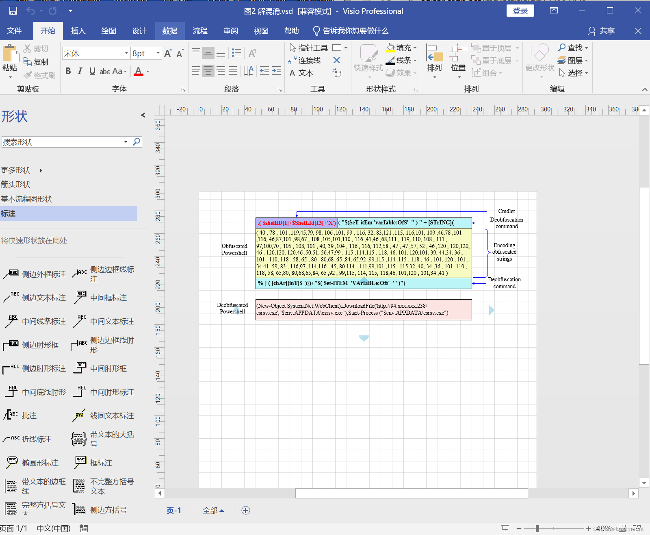Toggle align middle vertical alignment
This screenshot has height=535, width=650.
pos(208,53)
